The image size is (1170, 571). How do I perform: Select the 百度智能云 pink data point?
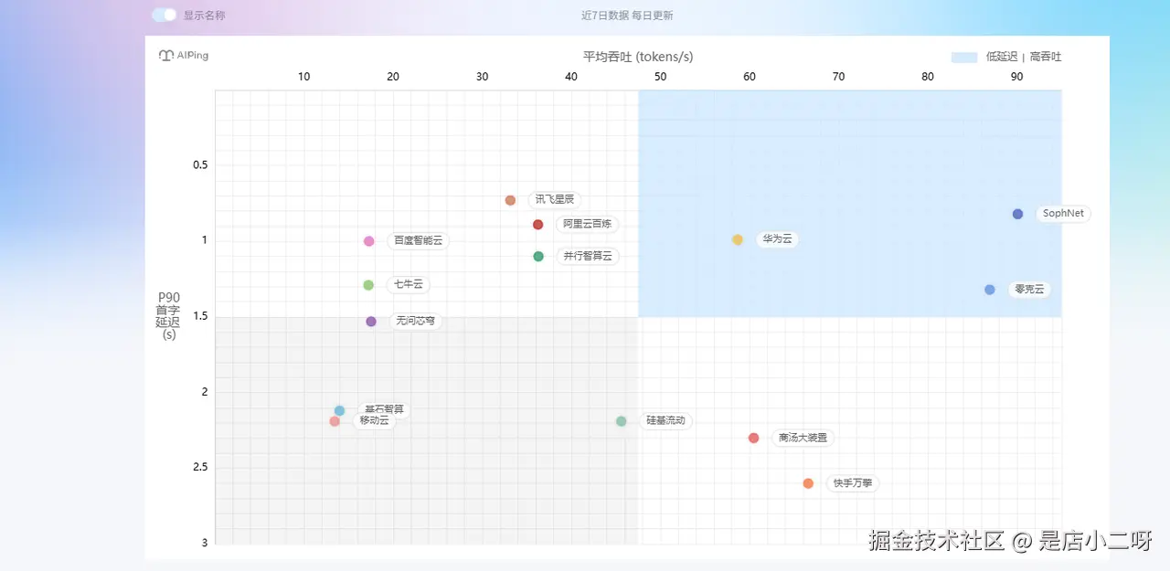point(369,241)
